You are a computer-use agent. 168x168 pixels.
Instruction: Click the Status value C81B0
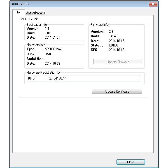pos(113,45)
